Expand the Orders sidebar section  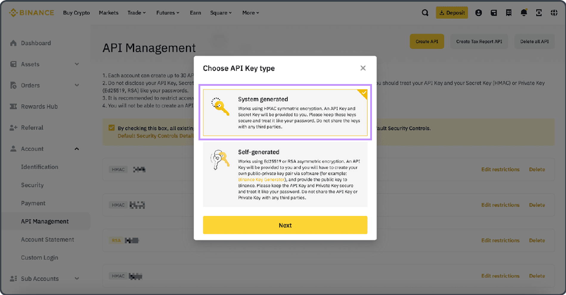click(77, 85)
